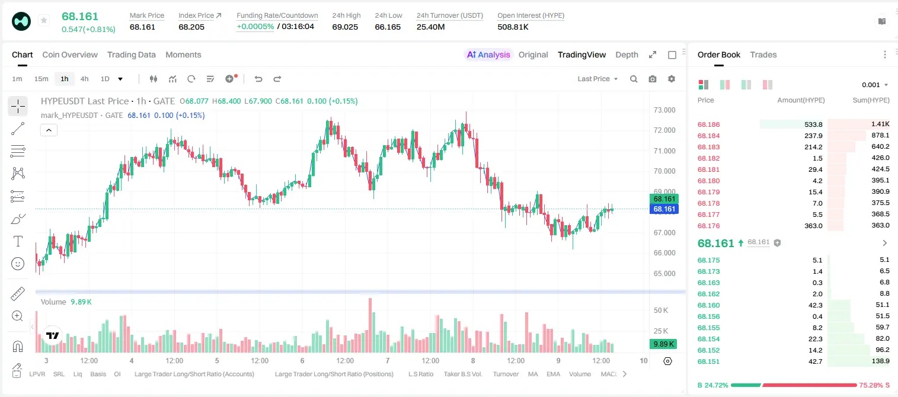Open the emoji sticker tool
This screenshot has width=898, height=397.
click(18, 264)
